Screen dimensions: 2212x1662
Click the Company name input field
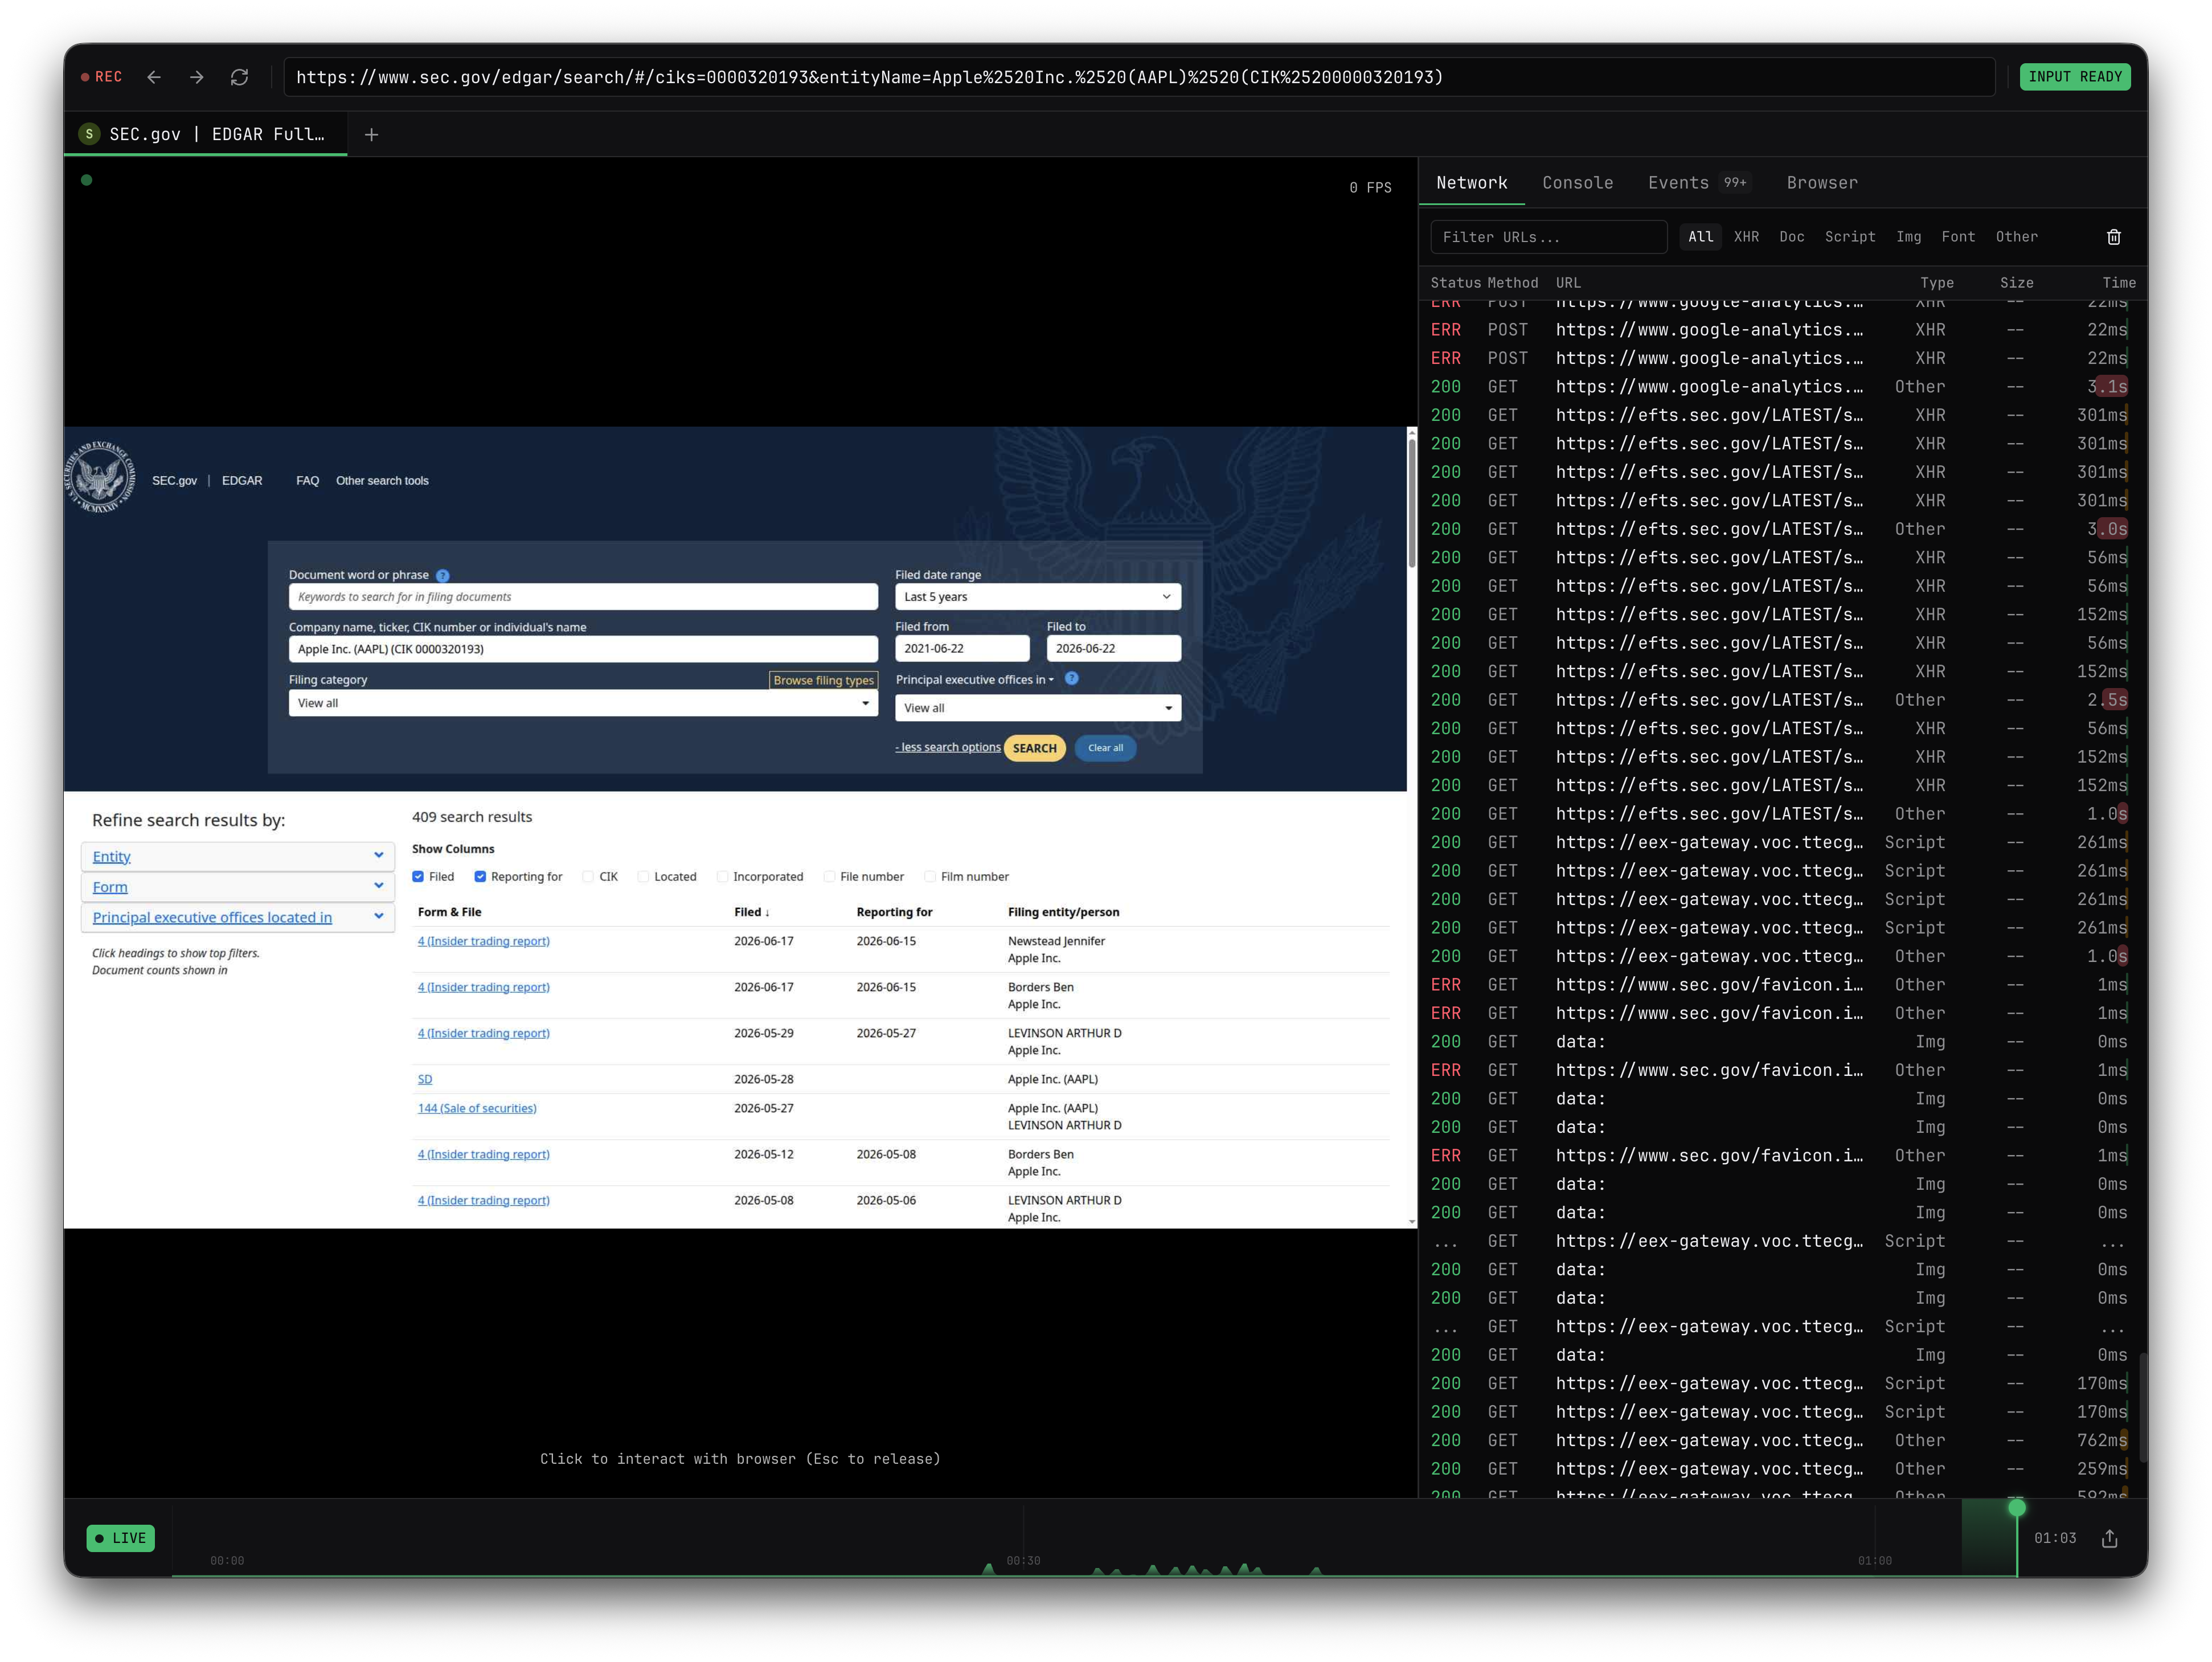(x=583, y=649)
